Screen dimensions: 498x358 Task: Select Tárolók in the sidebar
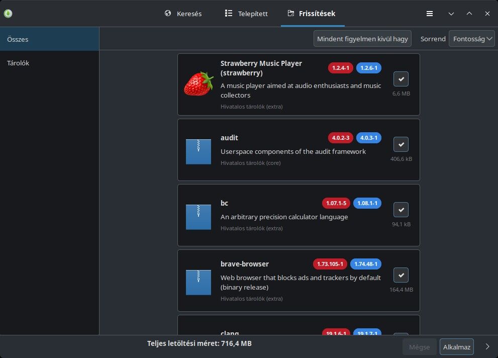(x=50, y=63)
